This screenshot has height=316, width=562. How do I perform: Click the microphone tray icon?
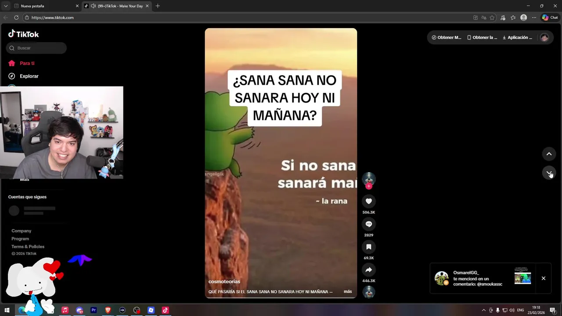[x=497, y=310]
